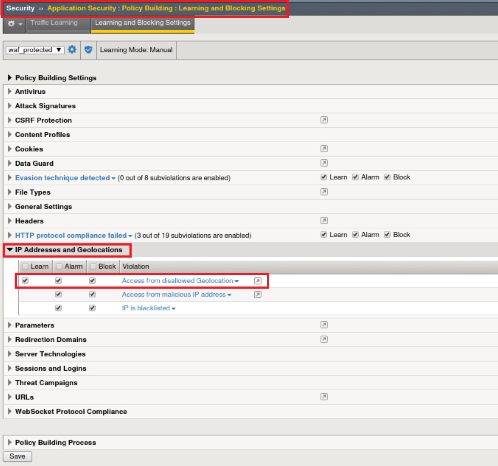Toggle Alarm checkbox for HTTP protocol compliance failed
This screenshot has width=498, height=466.
click(x=356, y=235)
